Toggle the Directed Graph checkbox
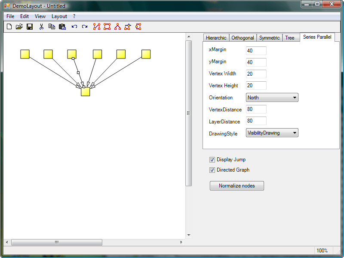The height and width of the screenshot is (258, 344). (x=212, y=170)
